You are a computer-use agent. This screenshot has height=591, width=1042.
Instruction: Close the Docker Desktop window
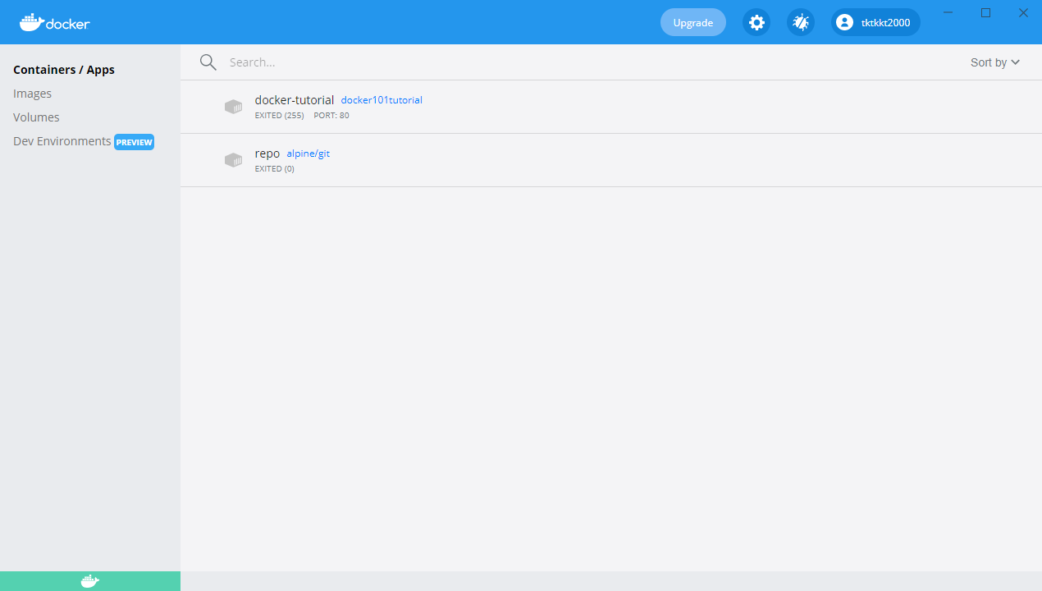1023,12
